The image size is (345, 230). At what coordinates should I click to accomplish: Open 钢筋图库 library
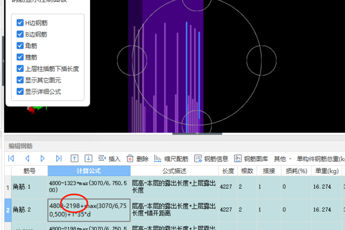pos(251,159)
